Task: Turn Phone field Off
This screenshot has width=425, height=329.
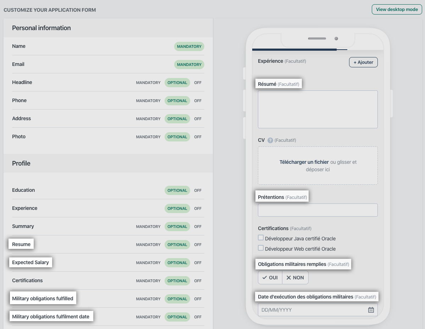Action: coord(198,101)
